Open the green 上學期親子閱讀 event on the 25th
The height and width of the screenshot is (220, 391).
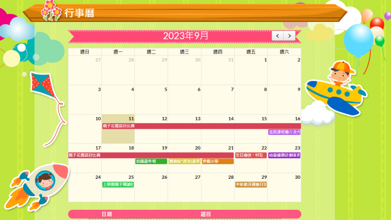pyautogui.click(x=118, y=184)
